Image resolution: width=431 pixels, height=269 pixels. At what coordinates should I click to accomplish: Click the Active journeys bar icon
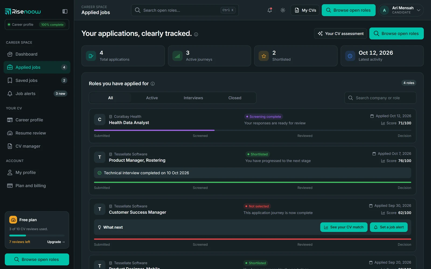click(177, 56)
